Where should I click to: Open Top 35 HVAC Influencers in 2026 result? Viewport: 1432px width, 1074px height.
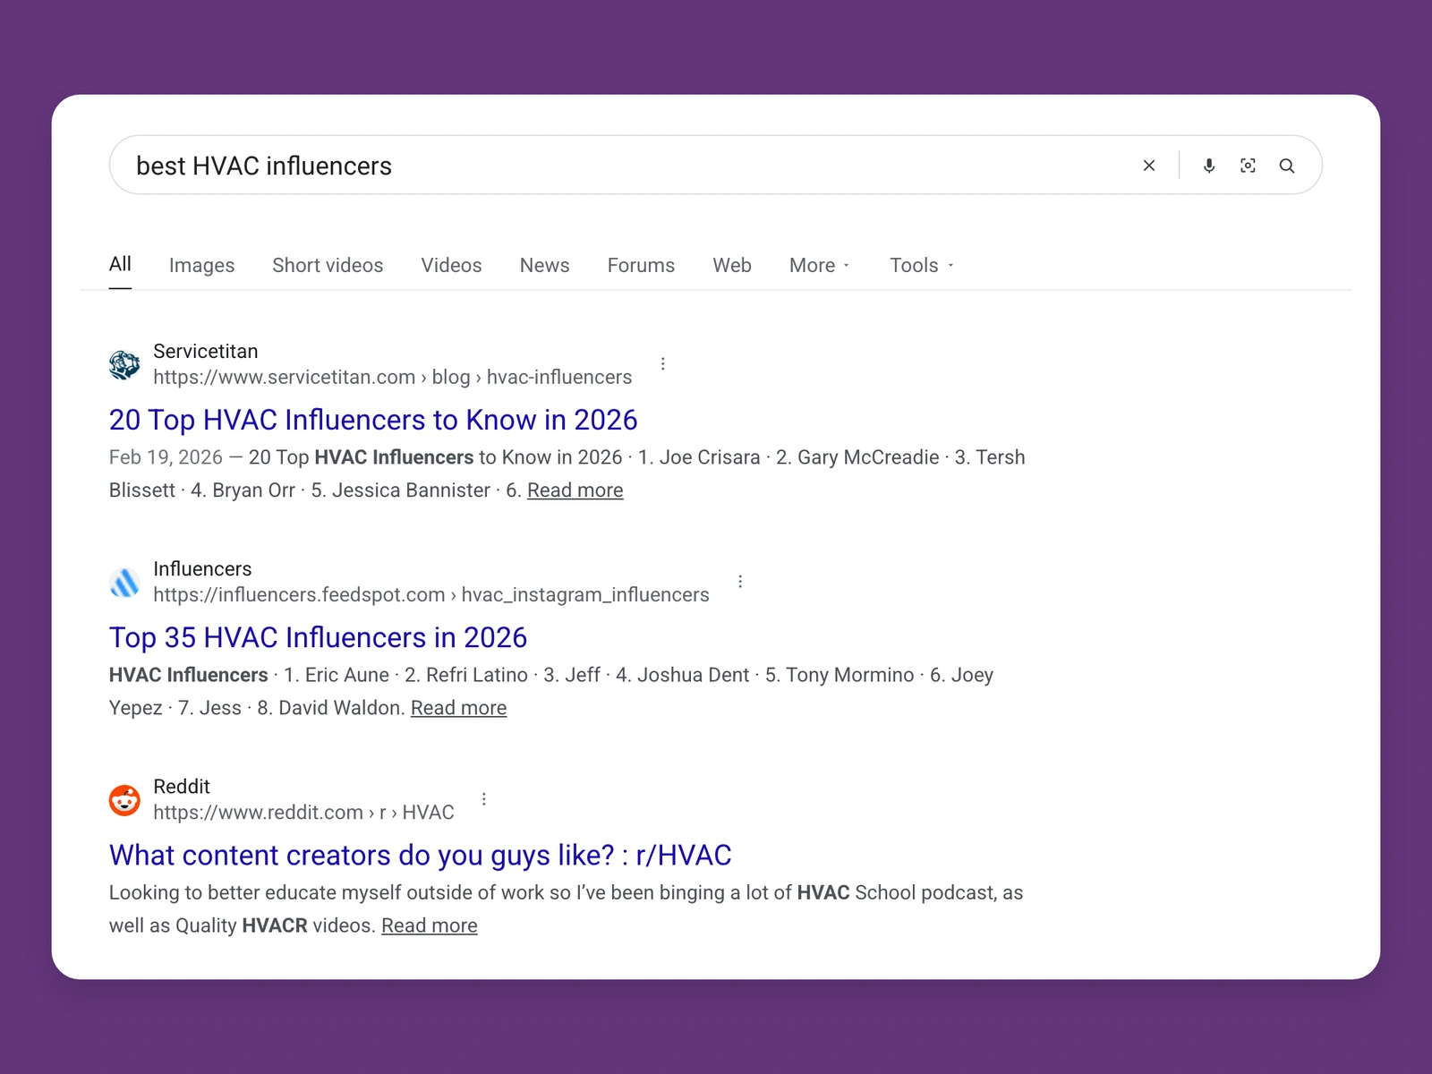318,637
